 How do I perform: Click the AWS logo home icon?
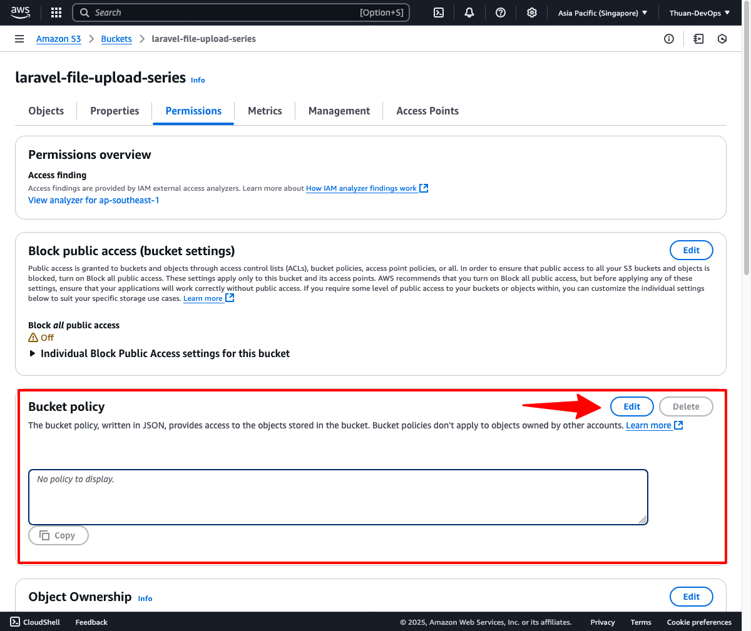[20, 13]
